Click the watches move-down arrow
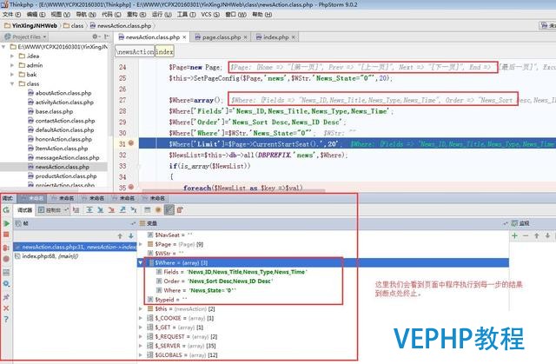This screenshot has width=556, height=364. point(547,235)
